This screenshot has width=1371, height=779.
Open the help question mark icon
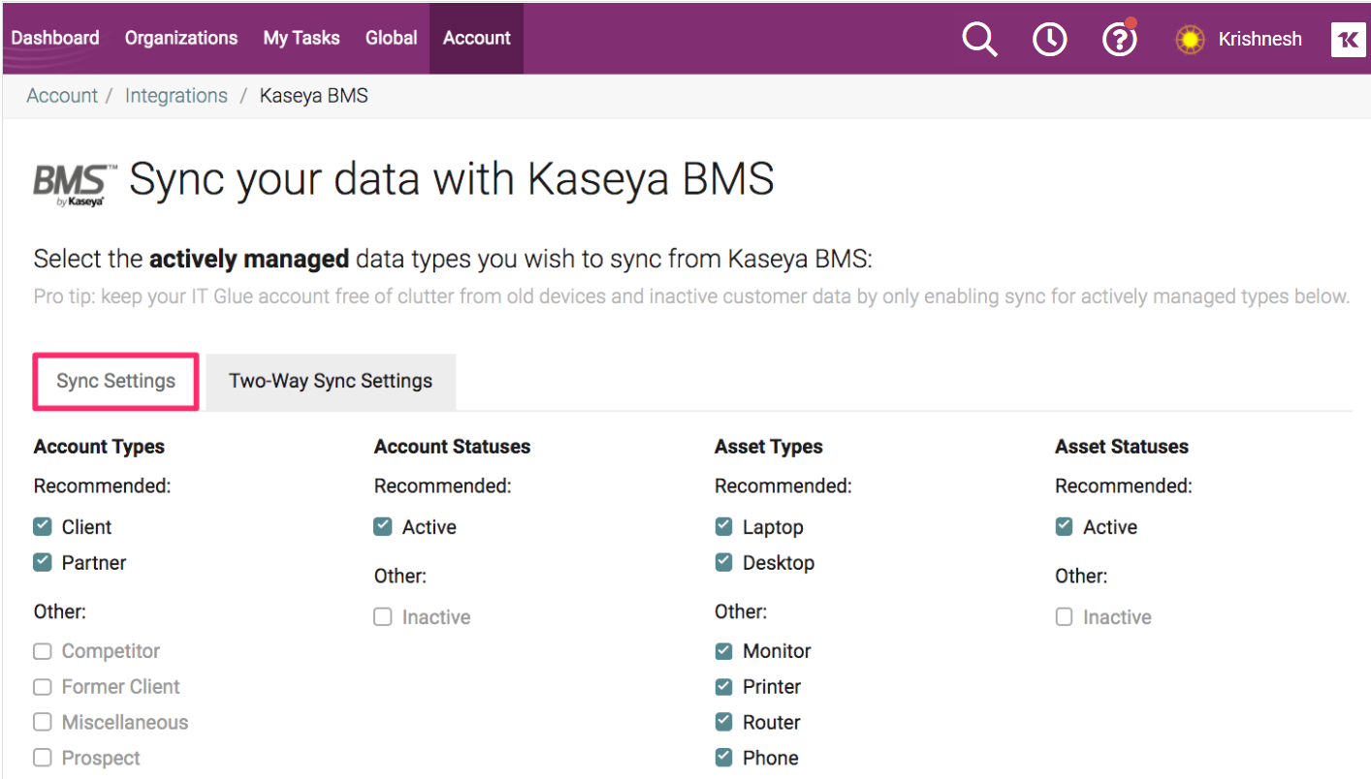[x=1120, y=39]
